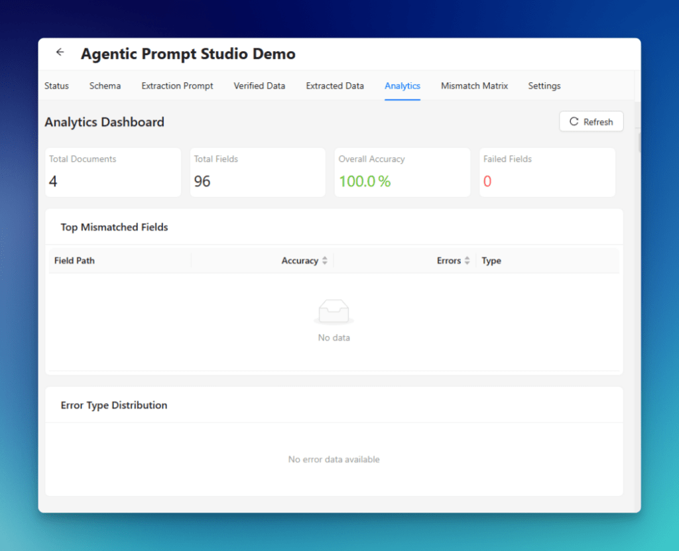Click the Type column header

pos(491,261)
